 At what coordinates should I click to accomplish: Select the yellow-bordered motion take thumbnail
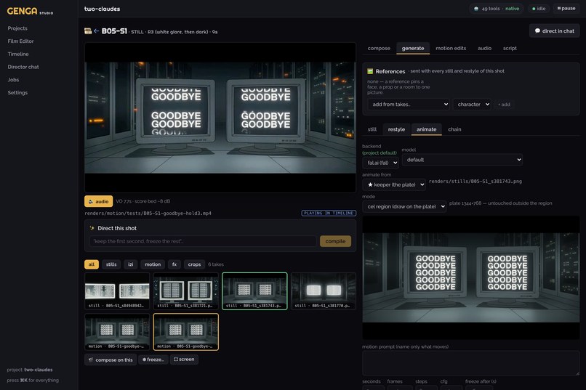185,332
